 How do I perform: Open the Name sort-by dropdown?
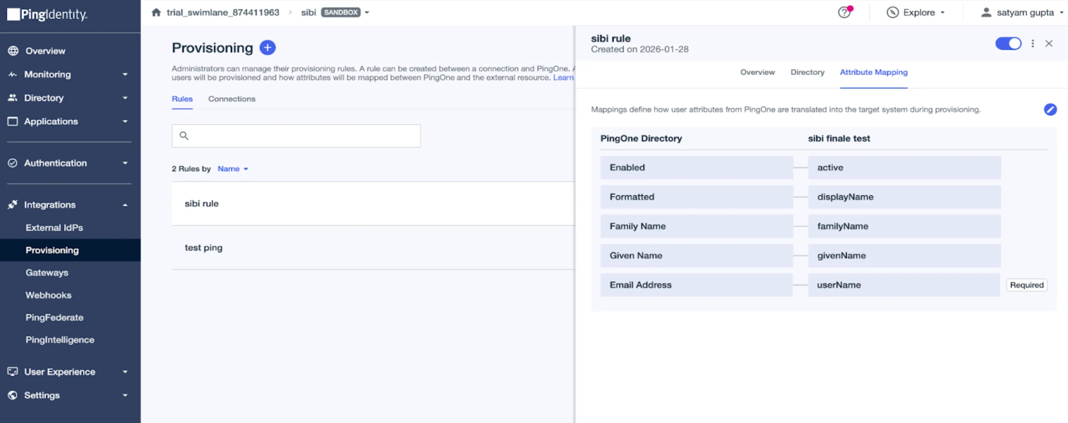(x=233, y=169)
